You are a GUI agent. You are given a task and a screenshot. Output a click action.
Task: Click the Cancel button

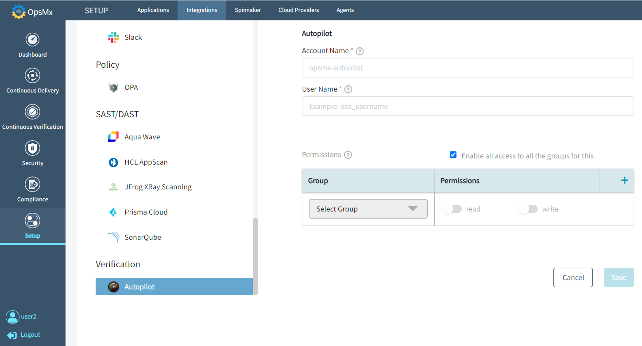coord(573,277)
